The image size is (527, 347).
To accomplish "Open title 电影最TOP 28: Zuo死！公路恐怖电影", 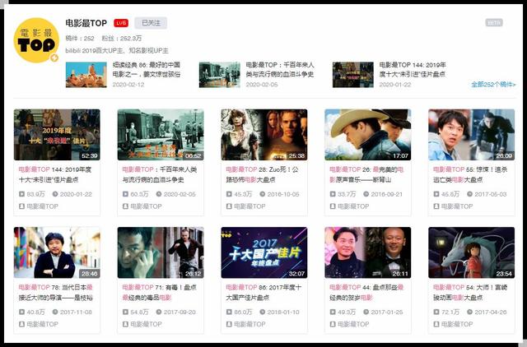I will pos(262,174).
